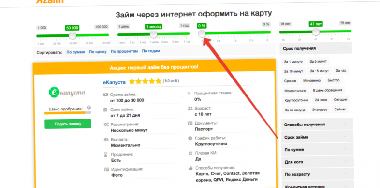Sort loans by По годам

pos(151,51)
